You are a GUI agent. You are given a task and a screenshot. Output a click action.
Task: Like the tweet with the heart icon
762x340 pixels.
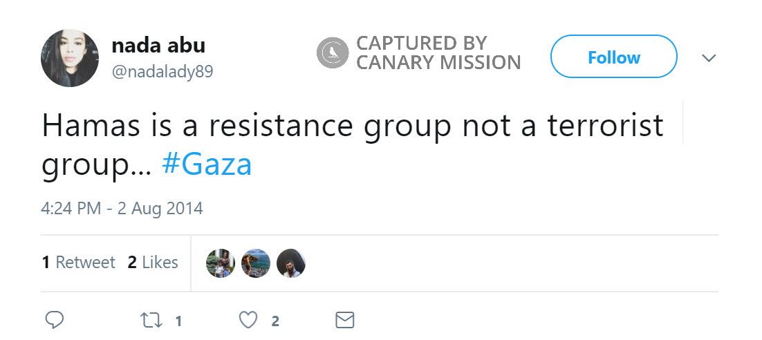248,320
